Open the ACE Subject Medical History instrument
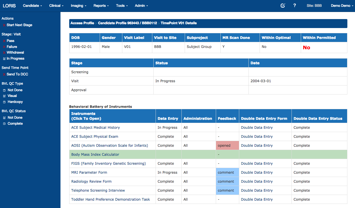This screenshot has height=208, width=355. tap(95, 127)
